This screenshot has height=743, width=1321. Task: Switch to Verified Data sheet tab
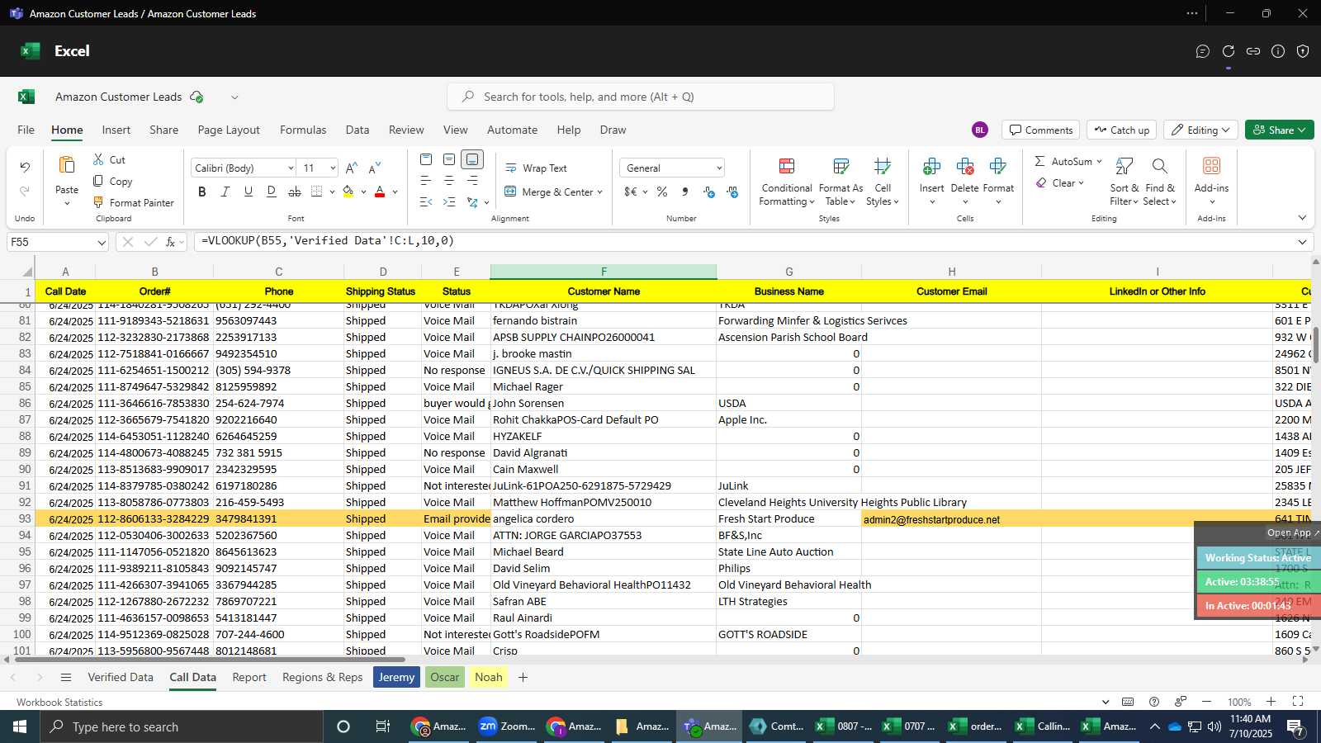pos(121,677)
